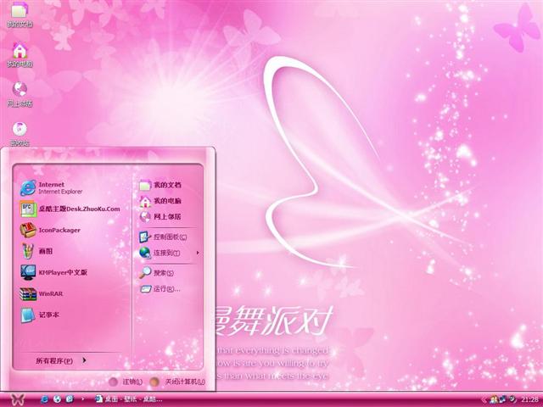The image size is (543, 407).
Task: Select Search (搜索) in the Start menu
Action: (161, 273)
